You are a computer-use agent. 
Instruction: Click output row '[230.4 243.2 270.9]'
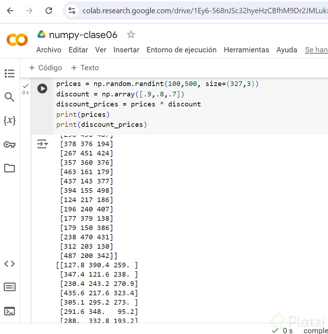point(99,284)
